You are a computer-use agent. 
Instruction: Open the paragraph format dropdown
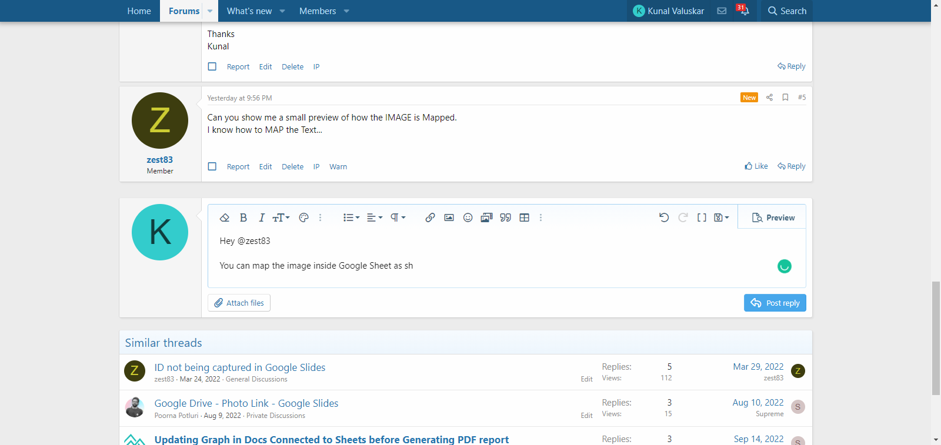point(398,218)
